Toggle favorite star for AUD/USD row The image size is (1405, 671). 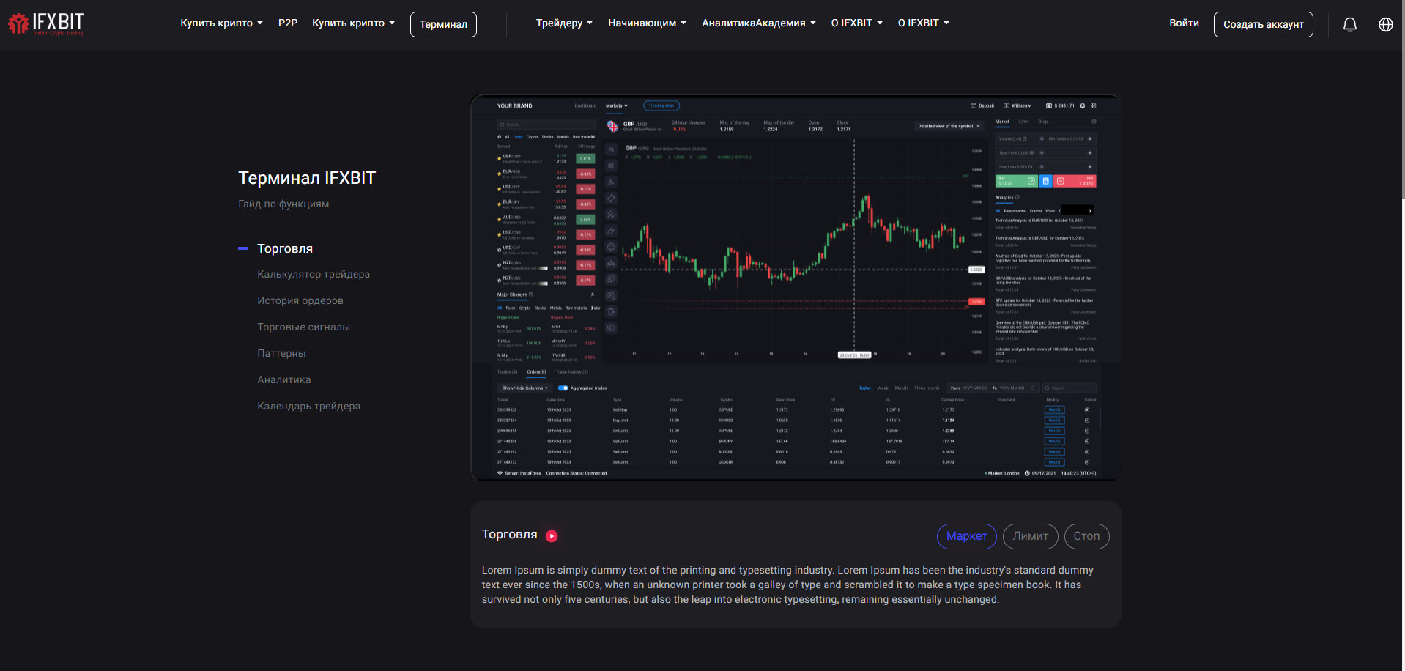[499, 218]
